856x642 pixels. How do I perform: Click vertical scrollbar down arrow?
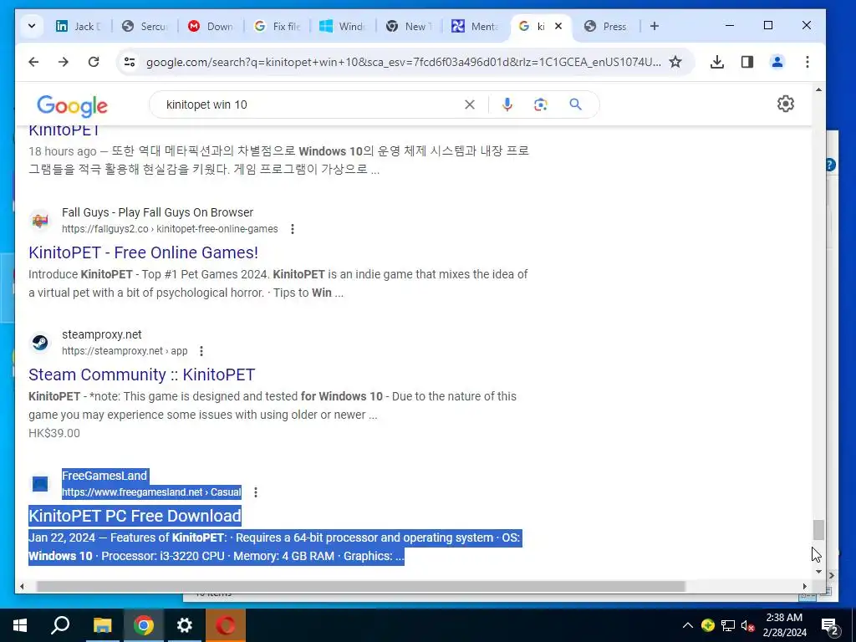point(818,572)
